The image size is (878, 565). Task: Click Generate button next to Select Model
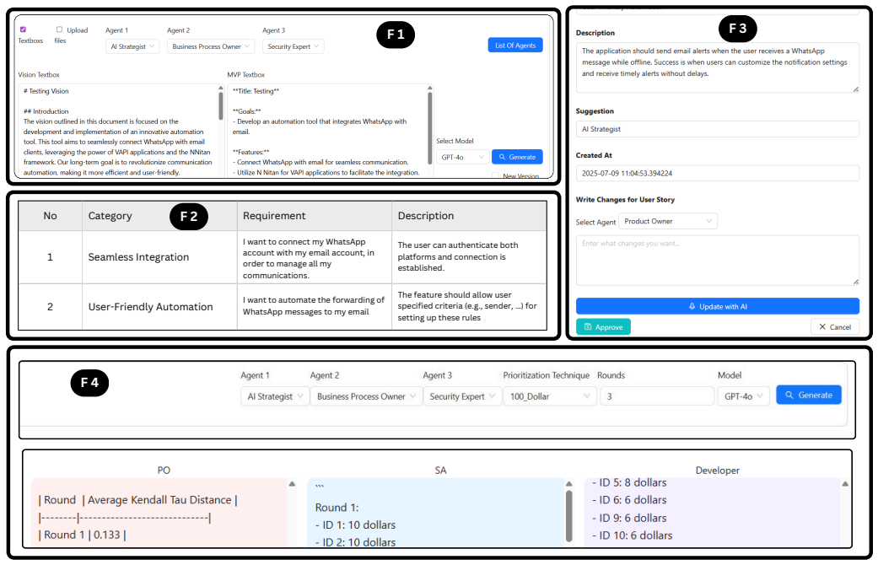(517, 158)
